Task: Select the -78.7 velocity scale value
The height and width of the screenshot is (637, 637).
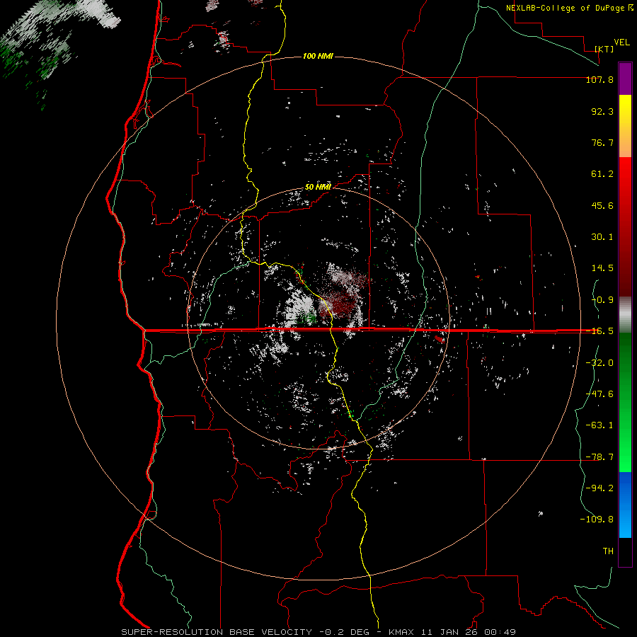Action: (x=599, y=457)
